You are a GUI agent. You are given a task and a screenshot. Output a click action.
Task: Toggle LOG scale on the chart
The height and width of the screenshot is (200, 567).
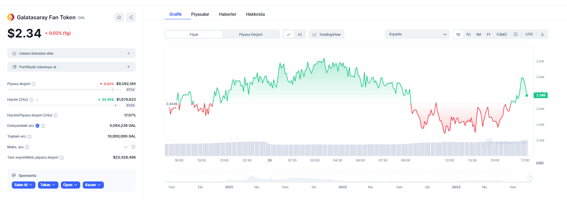pos(529,34)
